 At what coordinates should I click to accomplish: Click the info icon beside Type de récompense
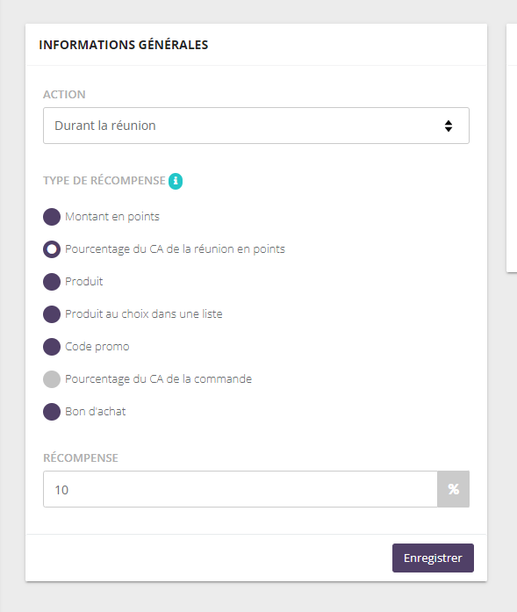tap(176, 181)
